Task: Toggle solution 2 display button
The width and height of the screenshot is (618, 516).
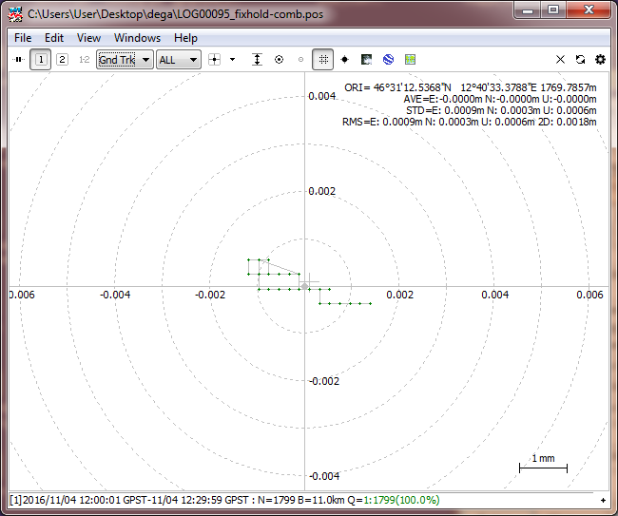Action: click(62, 60)
